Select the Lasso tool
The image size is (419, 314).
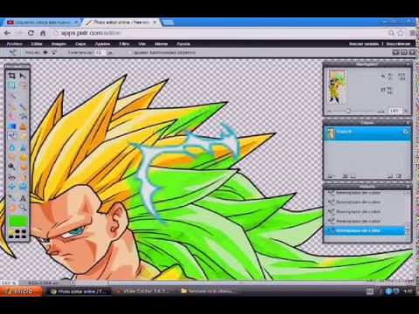pos(24,85)
